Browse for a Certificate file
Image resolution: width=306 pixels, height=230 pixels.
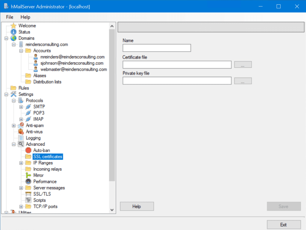tap(243, 64)
